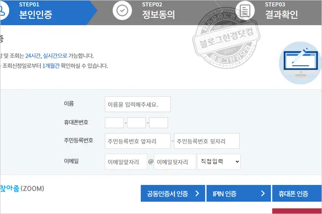Click the last 휴대폰번호 phone number box

click(x=158, y=123)
